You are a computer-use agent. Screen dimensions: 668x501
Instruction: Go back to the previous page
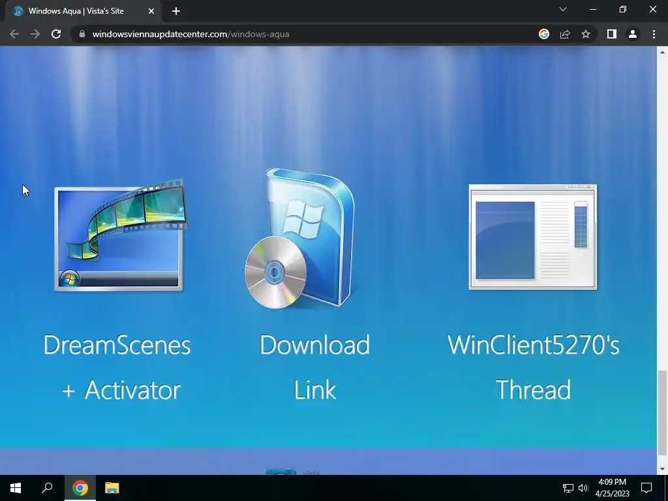pos(14,34)
